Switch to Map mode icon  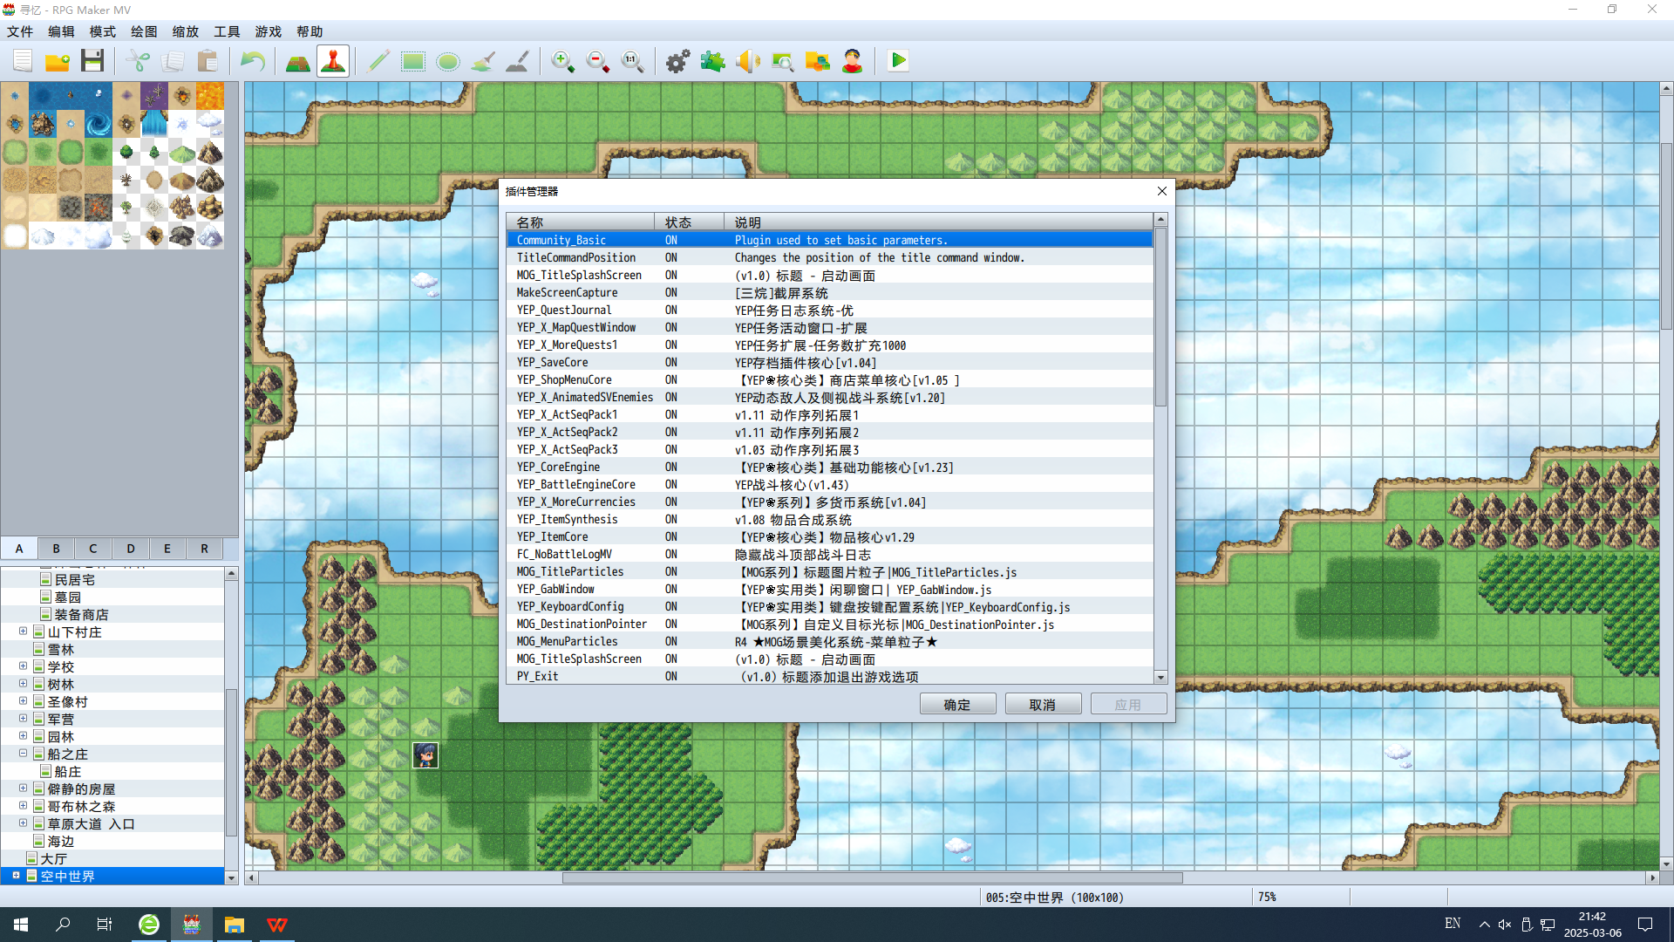[x=298, y=61]
